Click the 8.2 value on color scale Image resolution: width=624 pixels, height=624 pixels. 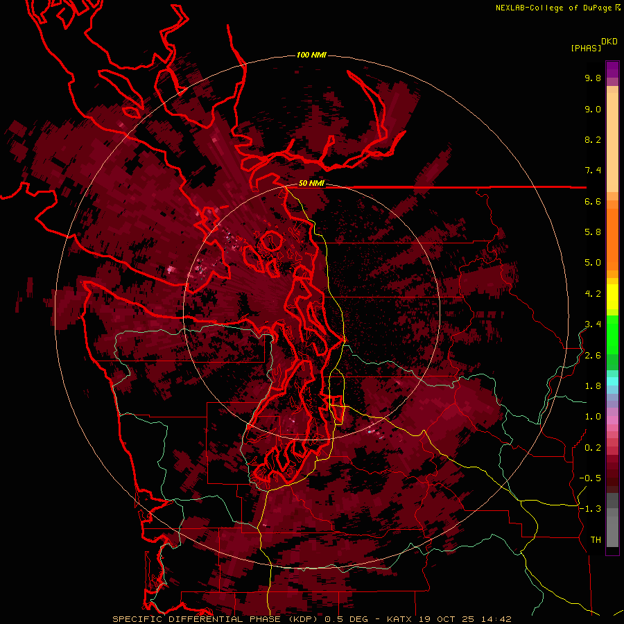pos(593,139)
